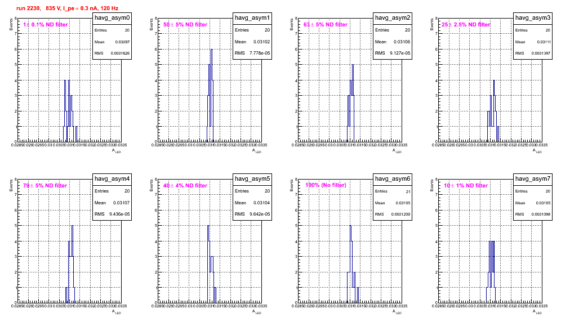The height and width of the screenshot is (322, 561).
Task: Click the RMS value 0.0001098
Action: (541, 214)
